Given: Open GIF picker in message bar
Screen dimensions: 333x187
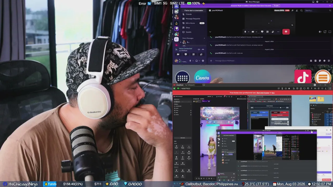Looking at the screenshot, I should pyautogui.click(x=316, y=61).
